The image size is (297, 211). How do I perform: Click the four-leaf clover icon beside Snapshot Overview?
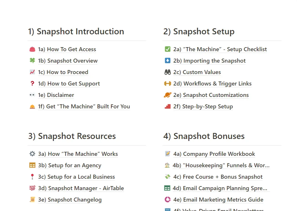click(32, 61)
